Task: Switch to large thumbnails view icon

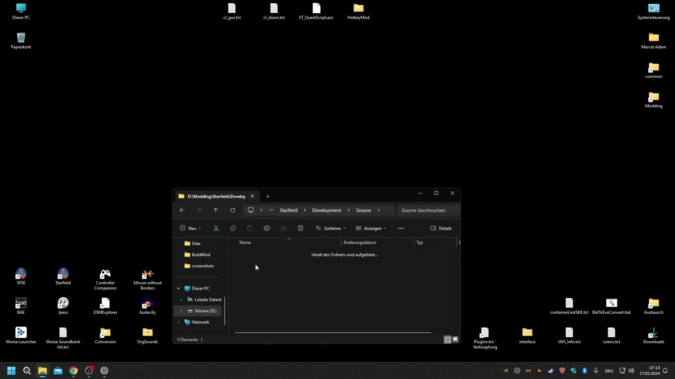Action: [x=456, y=340]
